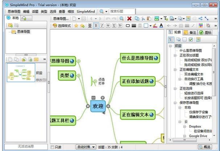The image size is (220, 151).
Task: Open the 思维导图 menu
Action: [14, 12]
